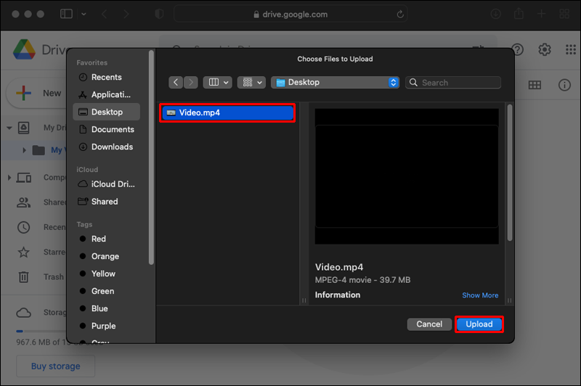
Task: Select Desktop in the Favorites sidebar
Action: 106,112
